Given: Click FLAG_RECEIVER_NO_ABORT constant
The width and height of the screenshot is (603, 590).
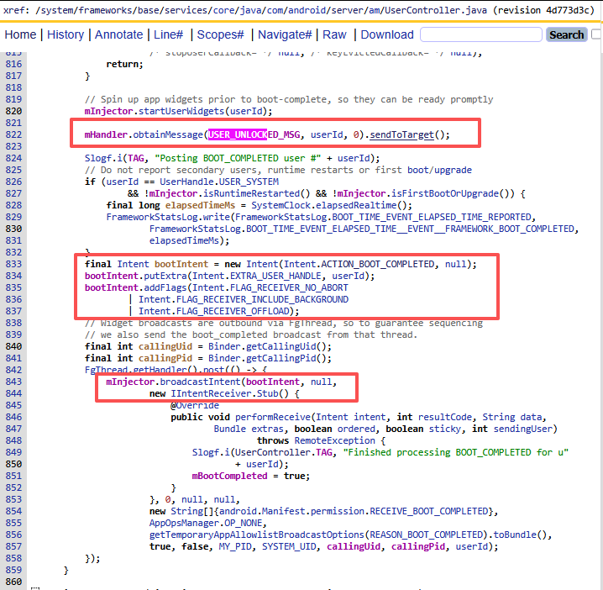Looking at the screenshot, I should tap(289, 288).
